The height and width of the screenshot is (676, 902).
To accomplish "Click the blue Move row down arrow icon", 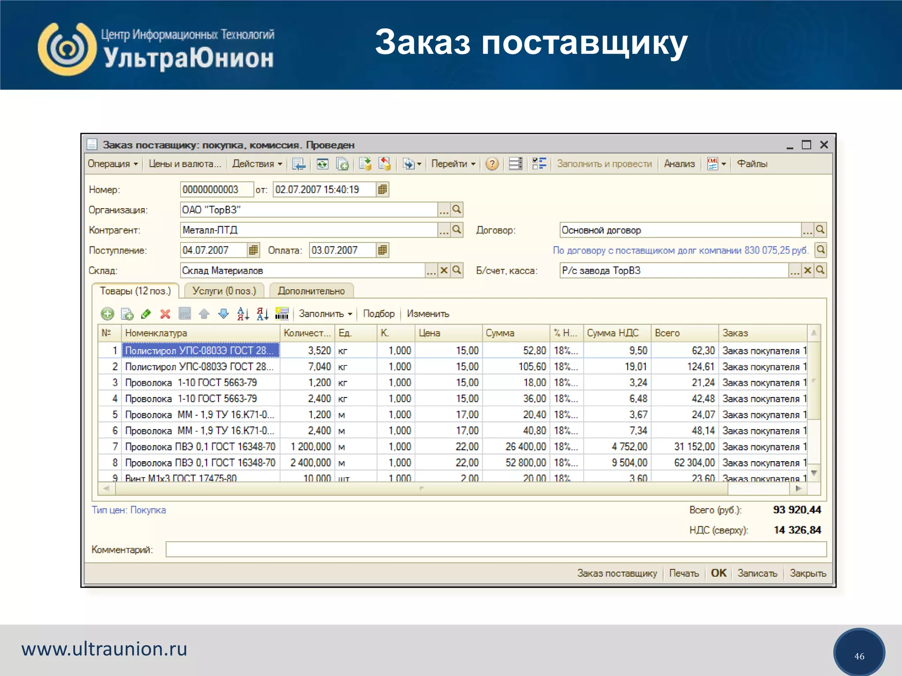I will point(224,314).
